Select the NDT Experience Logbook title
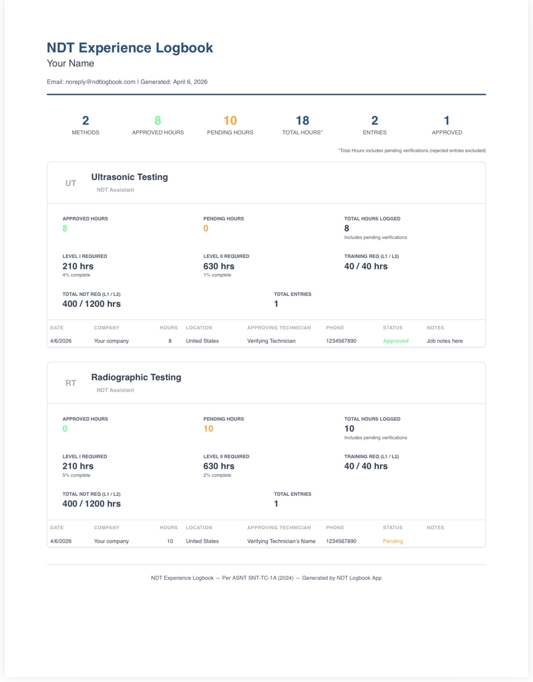Viewport: 533px width, 682px height. click(130, 48)
